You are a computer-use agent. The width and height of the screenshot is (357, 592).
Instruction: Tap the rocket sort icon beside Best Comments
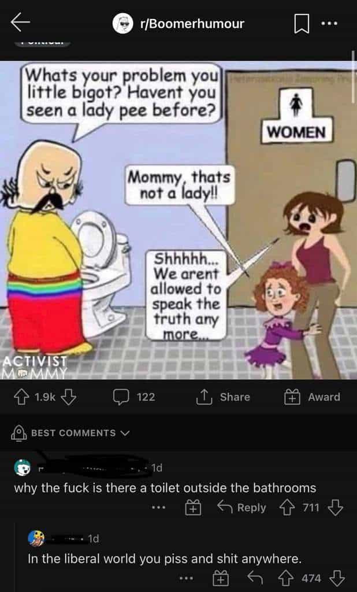click(x=18, y=434)
